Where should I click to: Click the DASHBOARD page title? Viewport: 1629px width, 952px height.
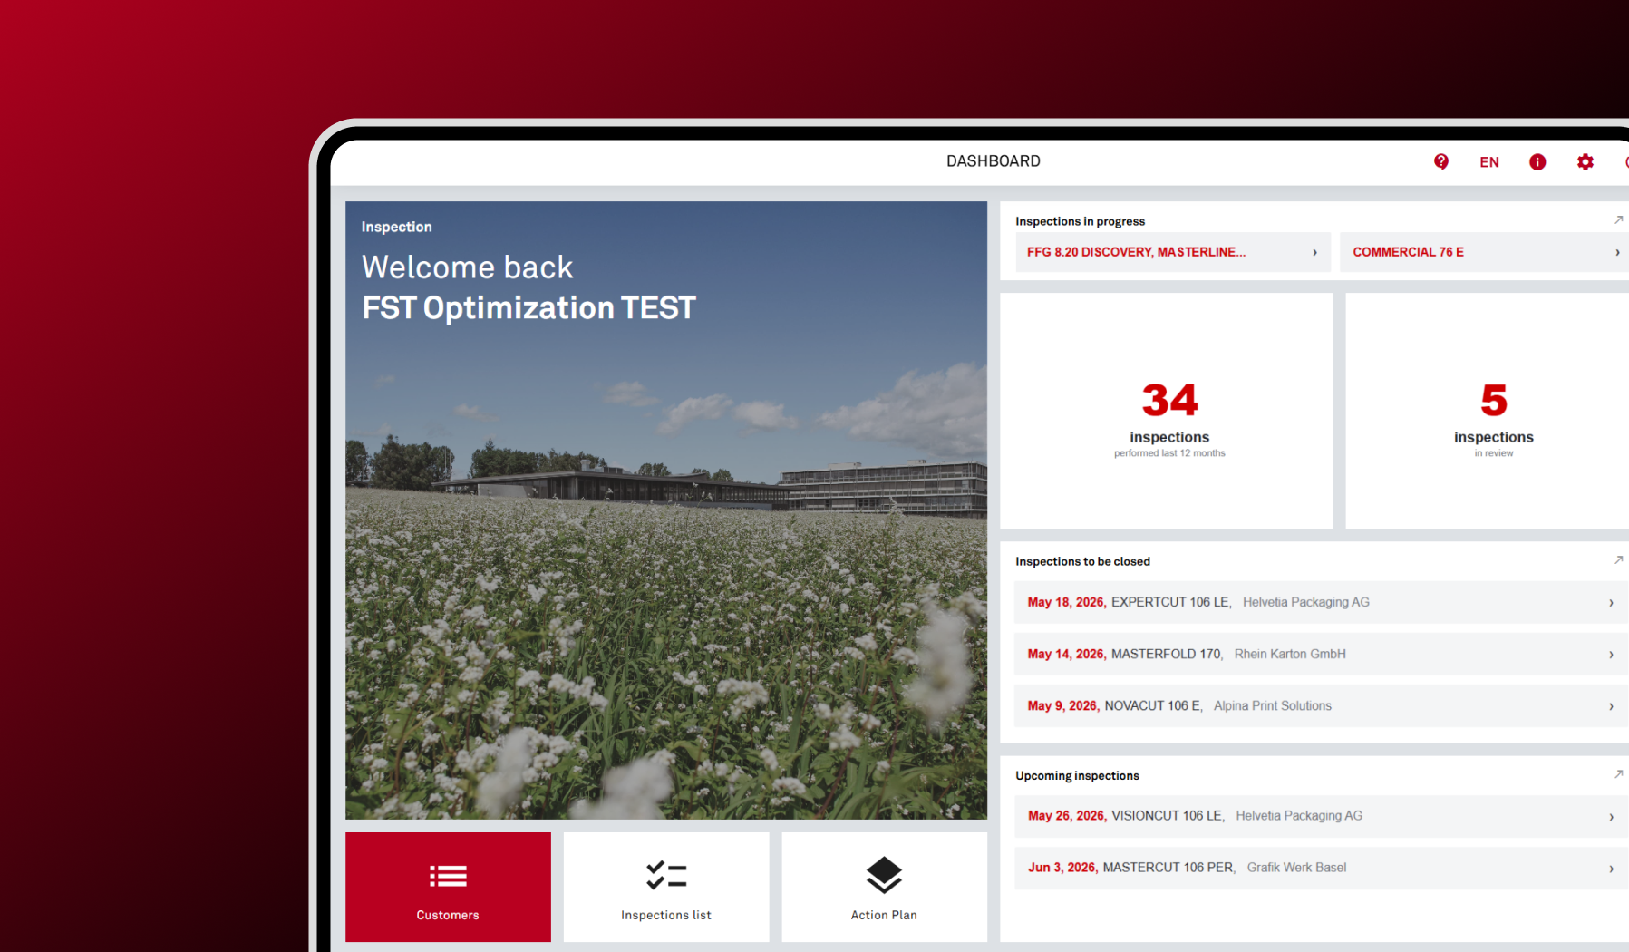pos(994,161)
